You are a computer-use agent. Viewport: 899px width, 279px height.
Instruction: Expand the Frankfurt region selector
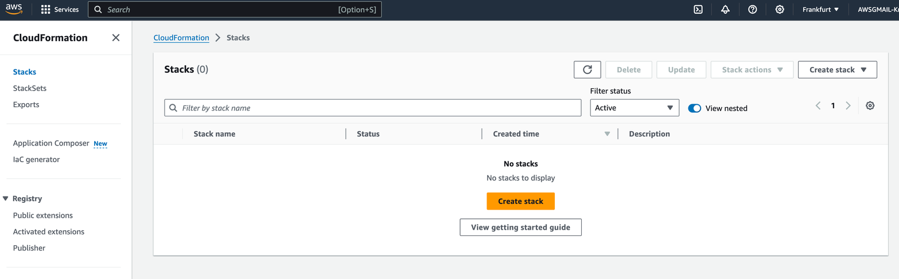coord(820,9)
